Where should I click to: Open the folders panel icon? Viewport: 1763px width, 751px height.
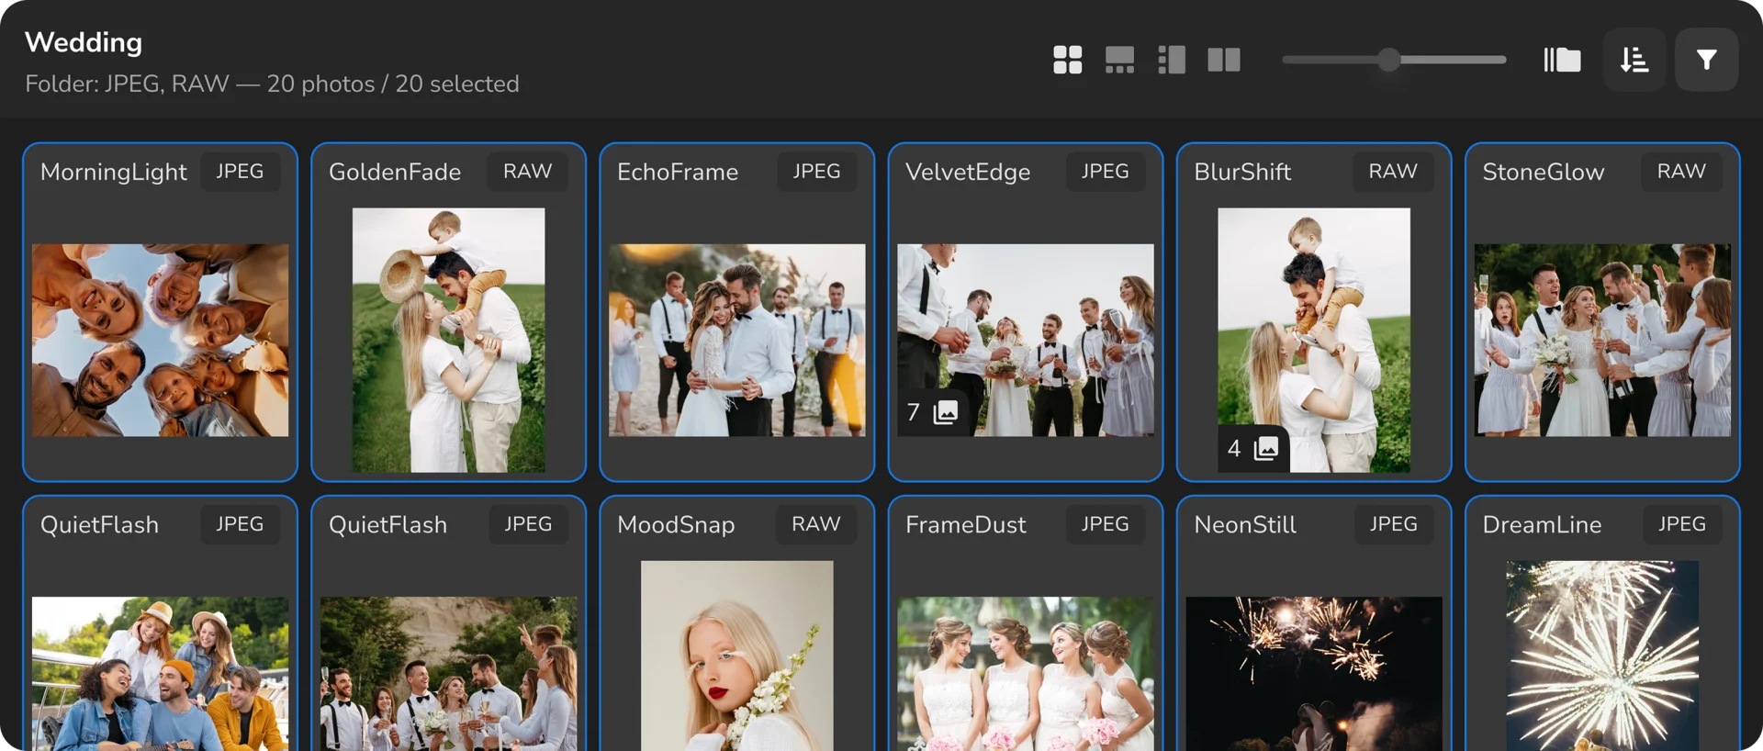pyautogui.click(x=1562, y=60)
